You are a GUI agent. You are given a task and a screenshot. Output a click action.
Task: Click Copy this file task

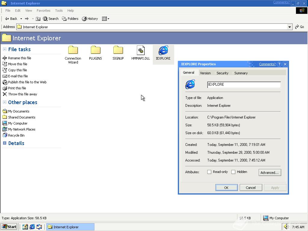15,70
